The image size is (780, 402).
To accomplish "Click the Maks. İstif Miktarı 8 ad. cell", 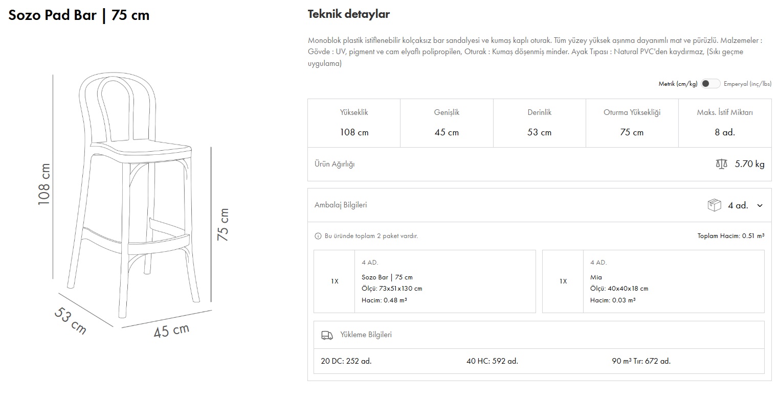I will [724, 123].
